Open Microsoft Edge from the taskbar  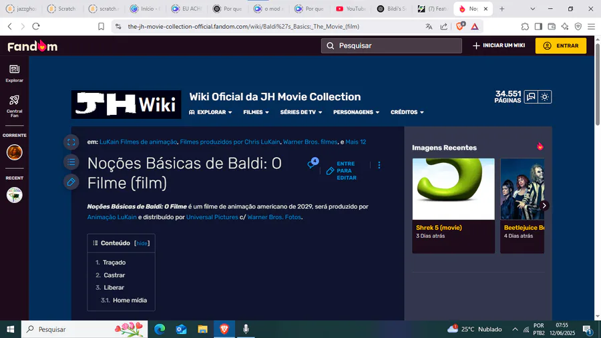[160, 329]
